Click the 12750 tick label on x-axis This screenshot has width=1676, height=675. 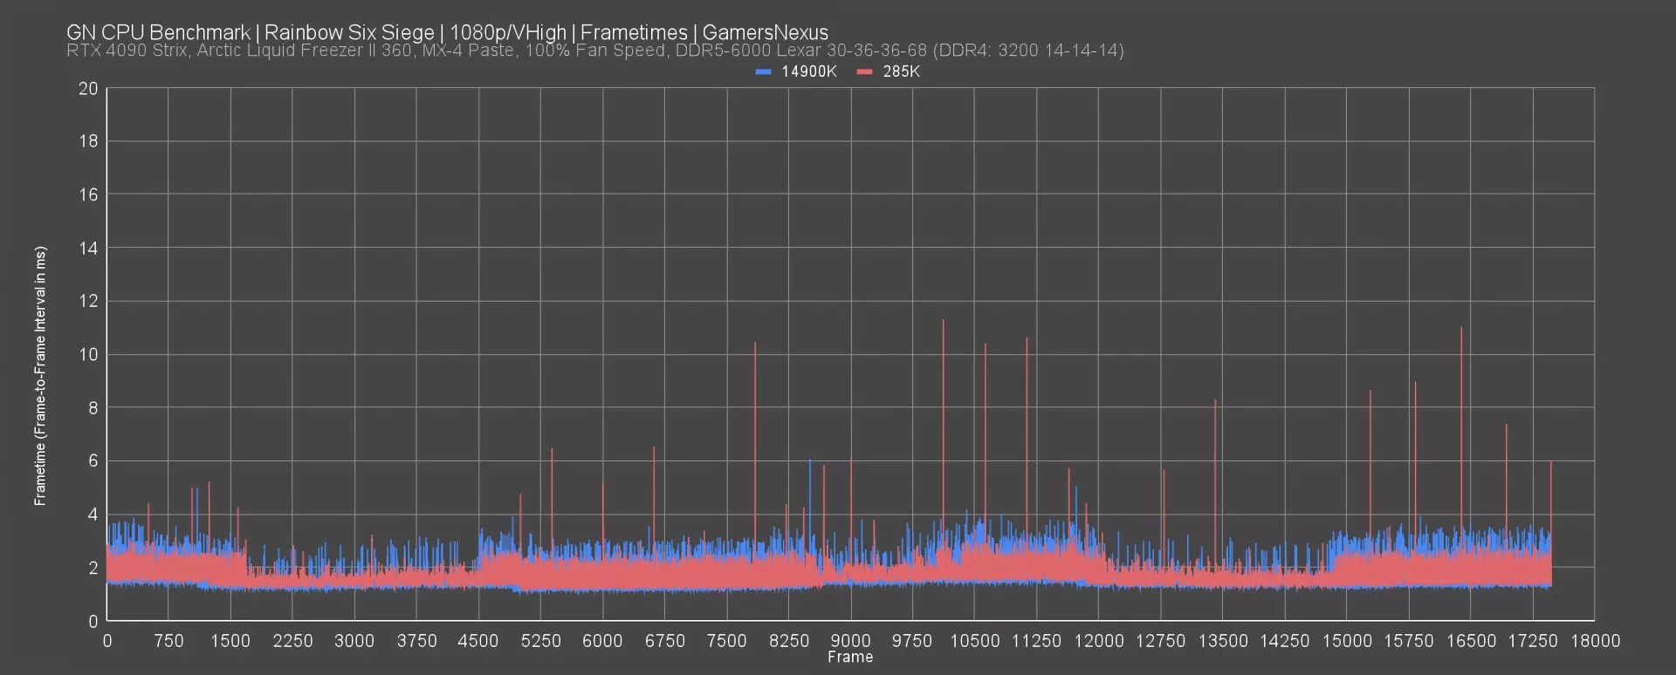point(1160,641)
